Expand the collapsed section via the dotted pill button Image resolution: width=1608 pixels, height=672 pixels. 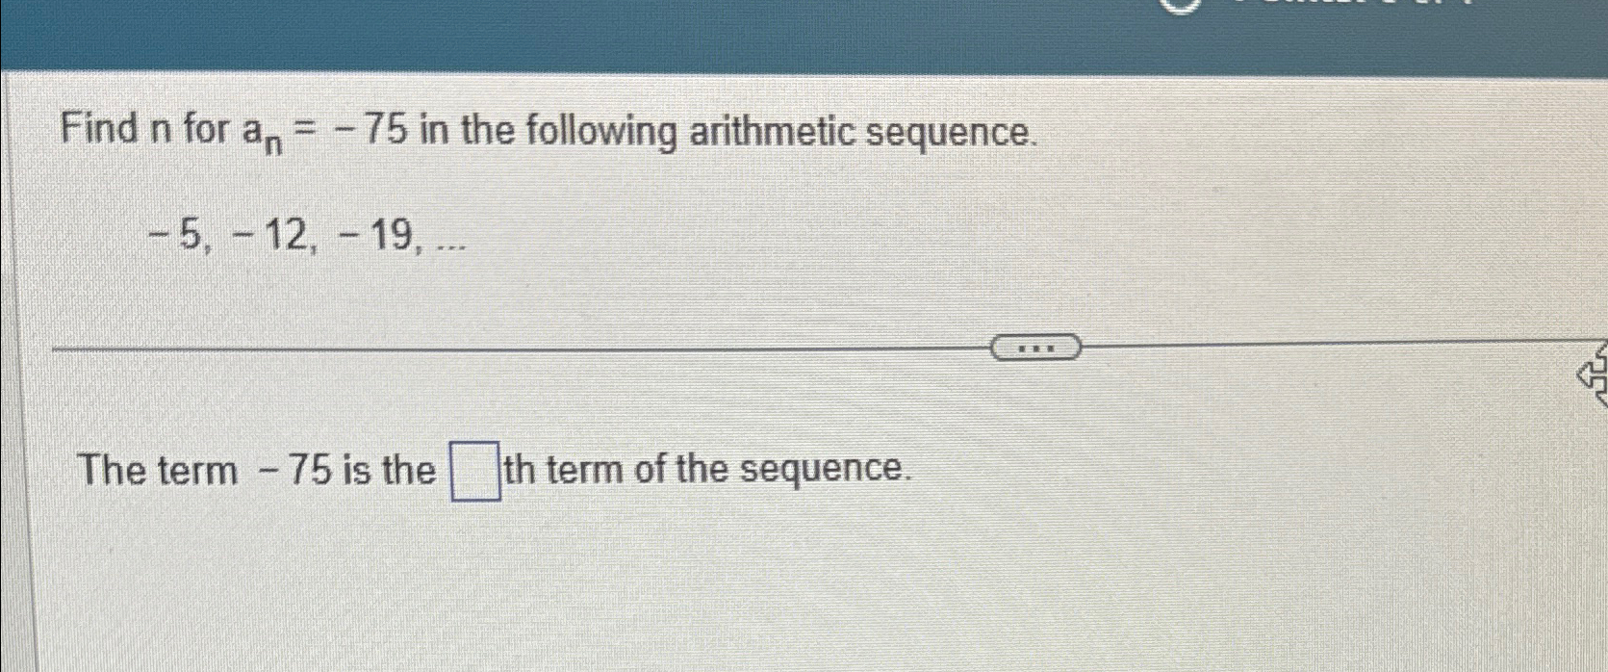point(1034,347)
